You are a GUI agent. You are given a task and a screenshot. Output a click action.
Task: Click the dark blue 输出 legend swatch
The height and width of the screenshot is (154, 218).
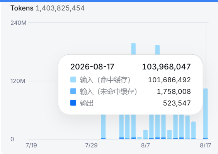73,103
